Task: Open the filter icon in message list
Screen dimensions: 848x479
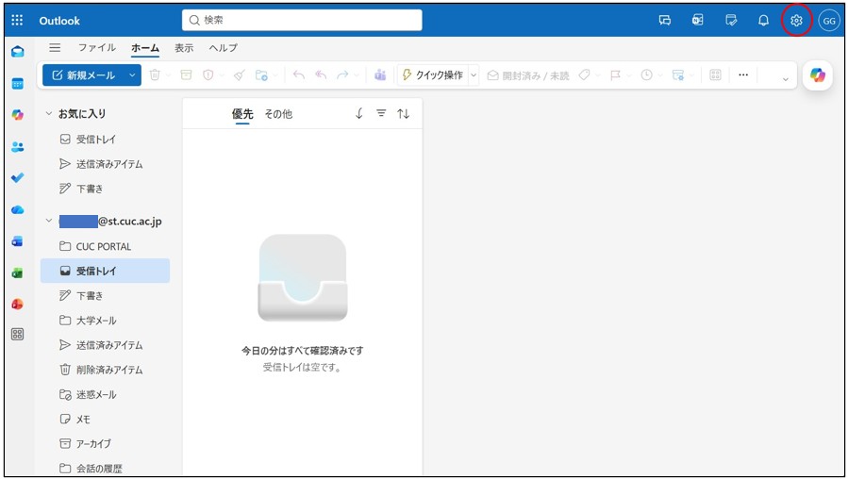Action: point(381,113)
